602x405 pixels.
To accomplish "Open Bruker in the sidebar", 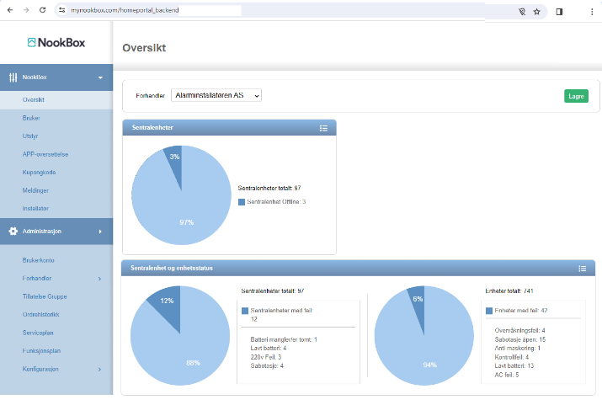I will [x=31, y=118].
